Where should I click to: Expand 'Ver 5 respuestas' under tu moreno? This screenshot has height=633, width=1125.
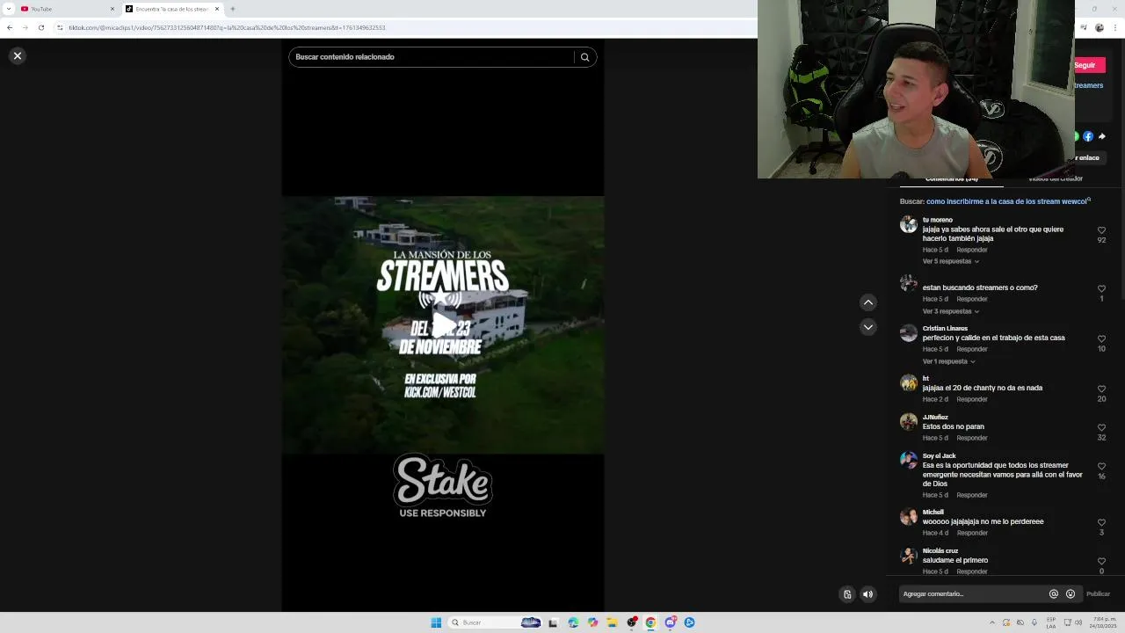(x=950, y=261)
